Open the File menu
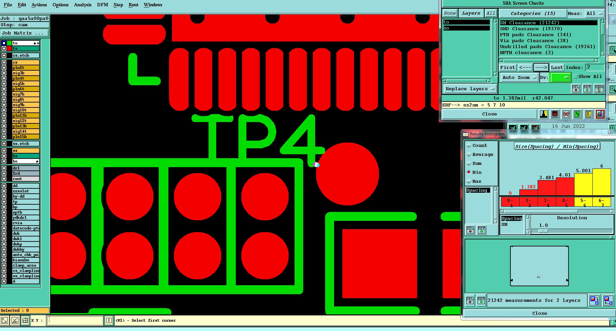 point(8,5)
